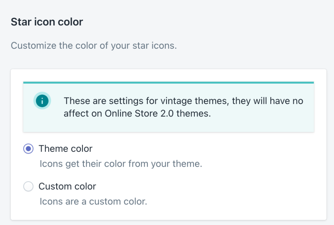Choose the Custom color radio button

click(29, 187)
